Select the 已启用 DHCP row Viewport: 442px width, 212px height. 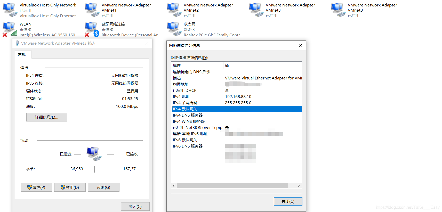coord(237,90)
